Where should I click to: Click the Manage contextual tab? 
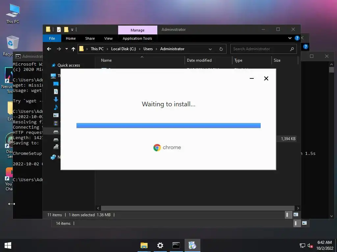point(138,30)
